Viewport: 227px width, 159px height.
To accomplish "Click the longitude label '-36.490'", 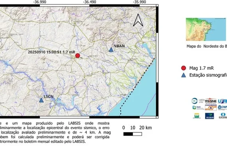I will click(90, 2).
